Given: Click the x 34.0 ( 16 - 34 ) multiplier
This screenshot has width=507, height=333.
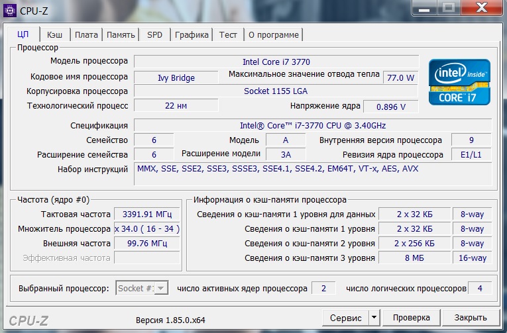Looking at the screenshot, I should point(147,228).
